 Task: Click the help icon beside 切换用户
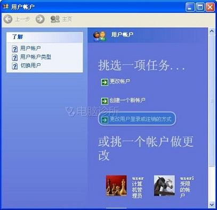(x=15, y=66)
